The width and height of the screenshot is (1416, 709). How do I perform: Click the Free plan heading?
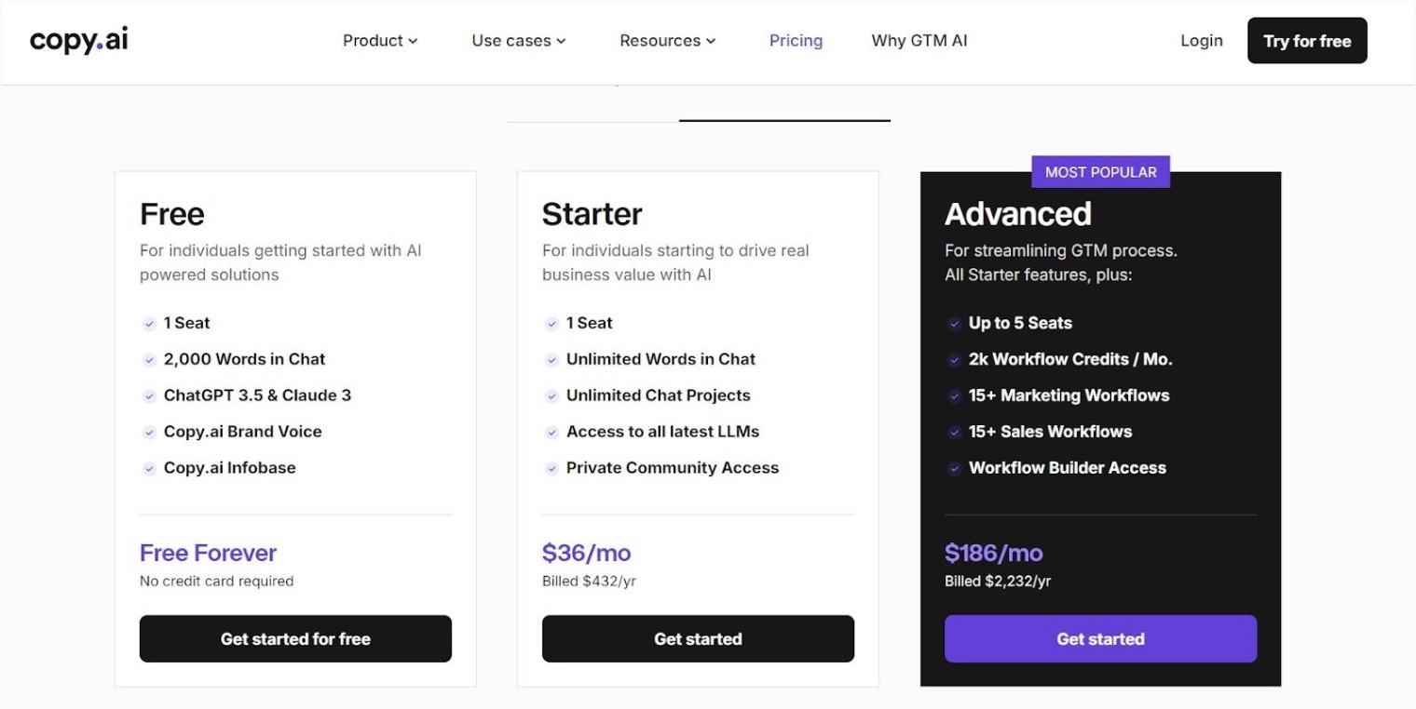click(172, 214)
